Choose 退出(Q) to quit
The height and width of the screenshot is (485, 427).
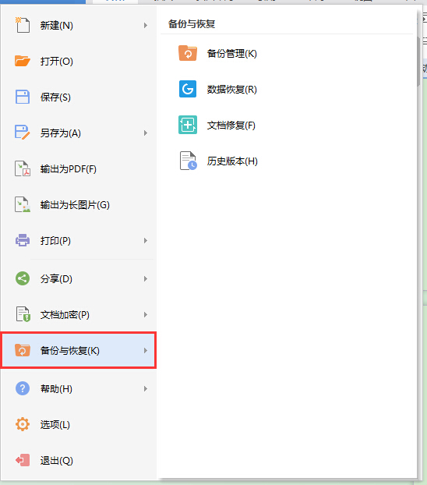pyautogui.click(x=79, y=461)
